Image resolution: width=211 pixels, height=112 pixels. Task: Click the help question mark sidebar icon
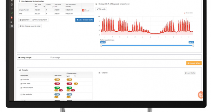[12, 9]
